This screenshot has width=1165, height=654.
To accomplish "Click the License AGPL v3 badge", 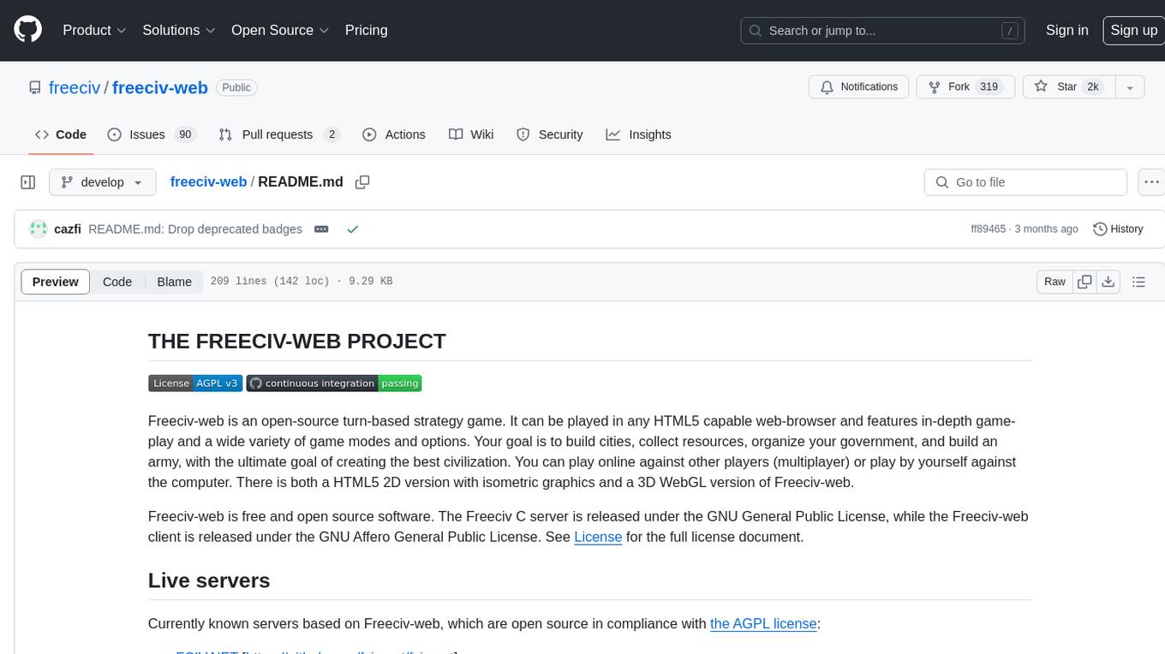I will [x=195, y=383].
